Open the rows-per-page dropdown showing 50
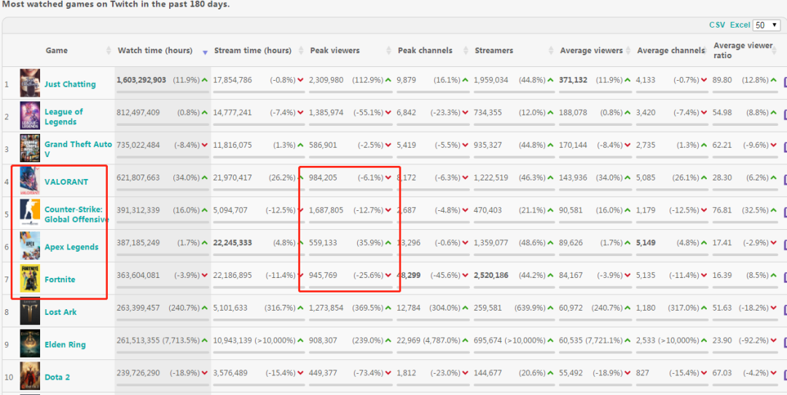Image resolution: width=787 pixels, height=395 pixels. pos(767,25)
